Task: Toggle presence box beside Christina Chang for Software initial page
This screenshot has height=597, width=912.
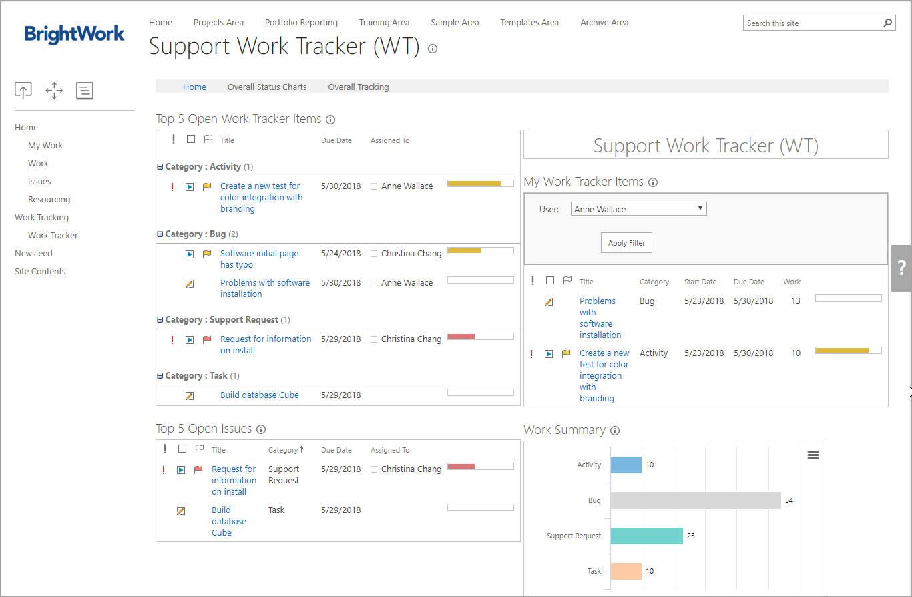Action: click(374, 254)
